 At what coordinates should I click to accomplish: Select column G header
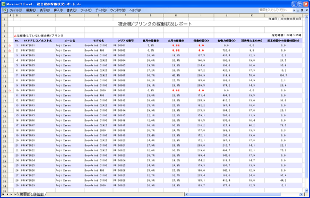(x=151, y=15)
